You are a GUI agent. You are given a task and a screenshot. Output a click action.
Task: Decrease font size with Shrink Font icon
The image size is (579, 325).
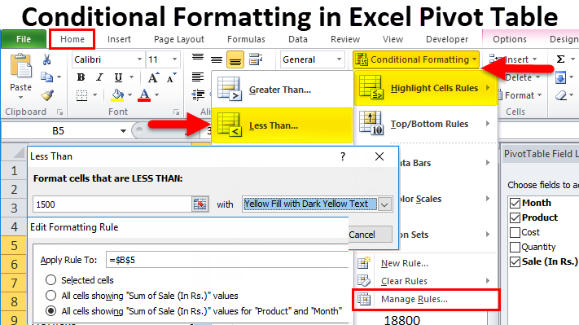(171, 78)
